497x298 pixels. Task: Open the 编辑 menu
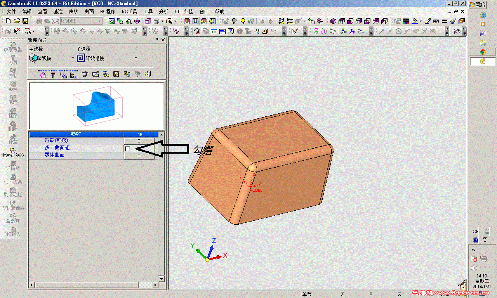tap(27, 12)
